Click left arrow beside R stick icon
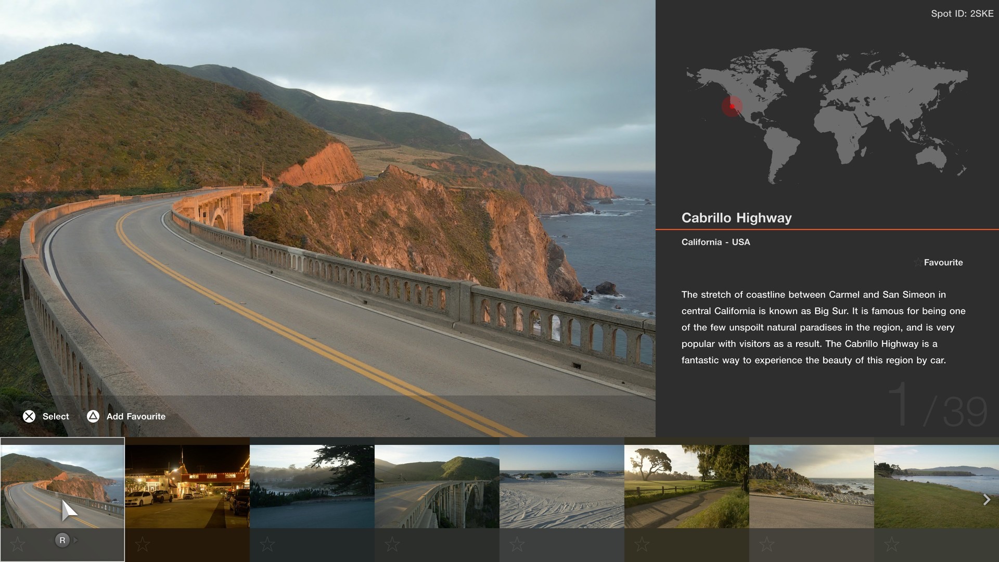999x562 pixels. 49,540
